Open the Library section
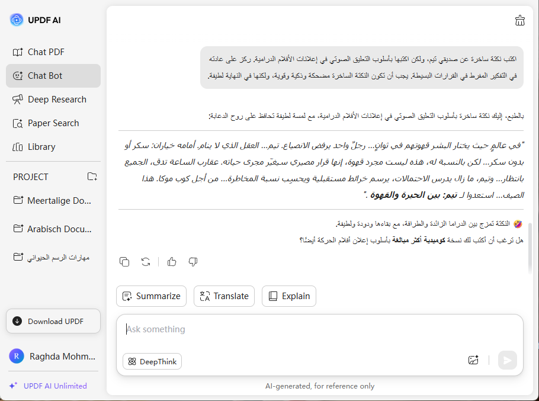Viewport: 539px width, 401px height. [53, 147]
